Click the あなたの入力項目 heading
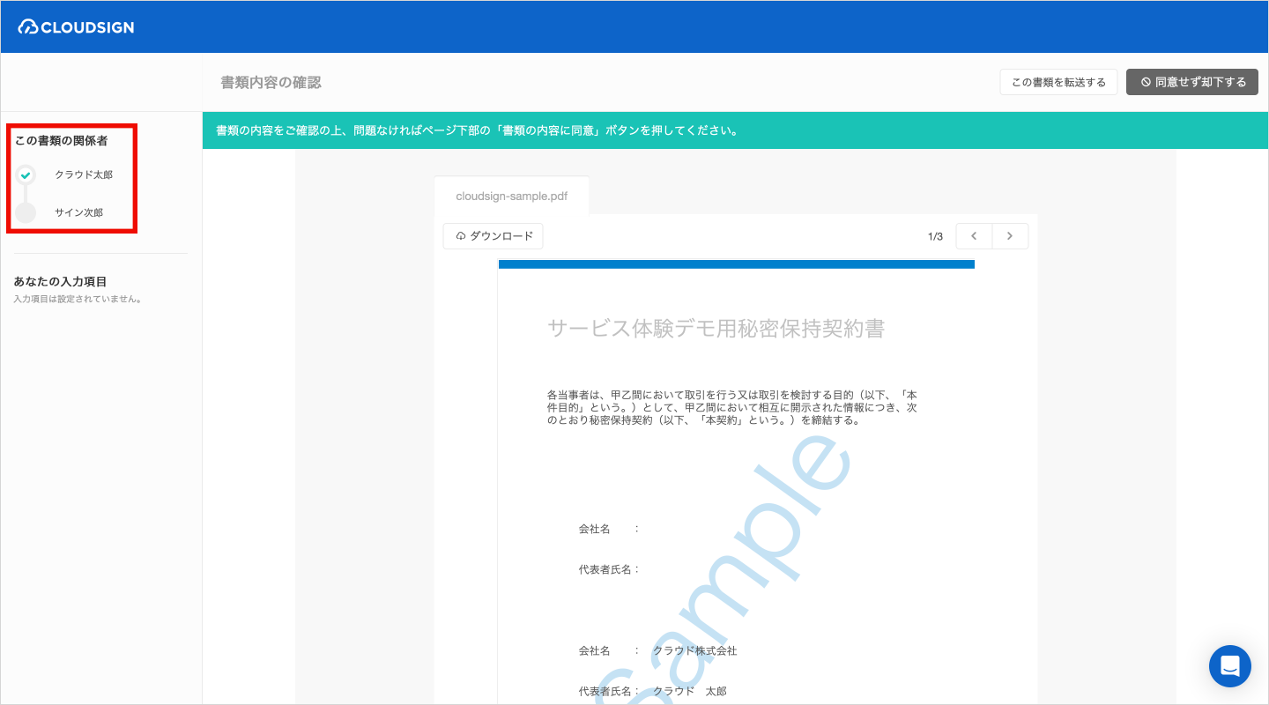Screen dimensions: 1269x705 (60, 282)
